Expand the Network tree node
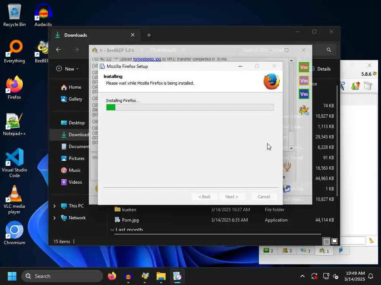Screen dimensions: 381x285 click(x=55, y=218)
